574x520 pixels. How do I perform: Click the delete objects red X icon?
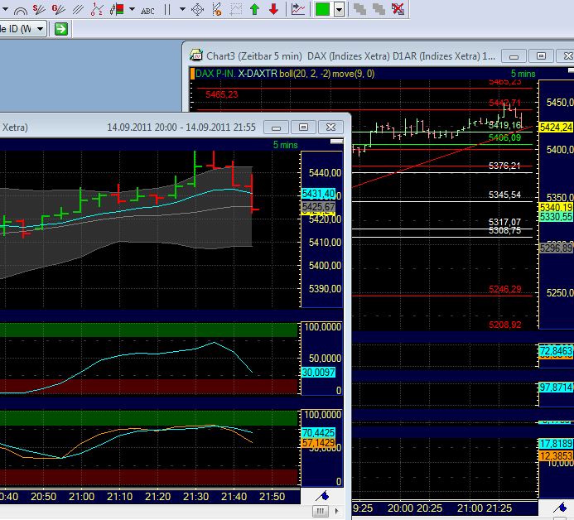coord(398,9)
